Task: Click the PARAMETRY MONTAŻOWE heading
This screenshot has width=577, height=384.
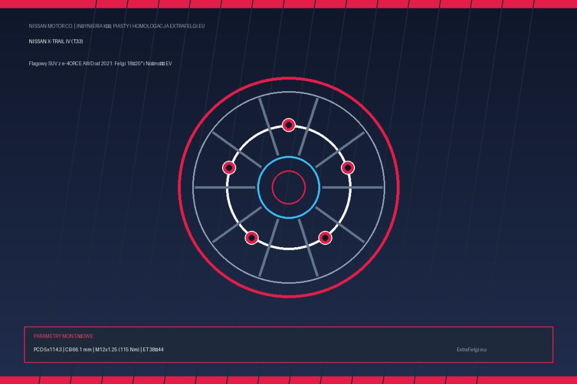Action: point(64,336)
